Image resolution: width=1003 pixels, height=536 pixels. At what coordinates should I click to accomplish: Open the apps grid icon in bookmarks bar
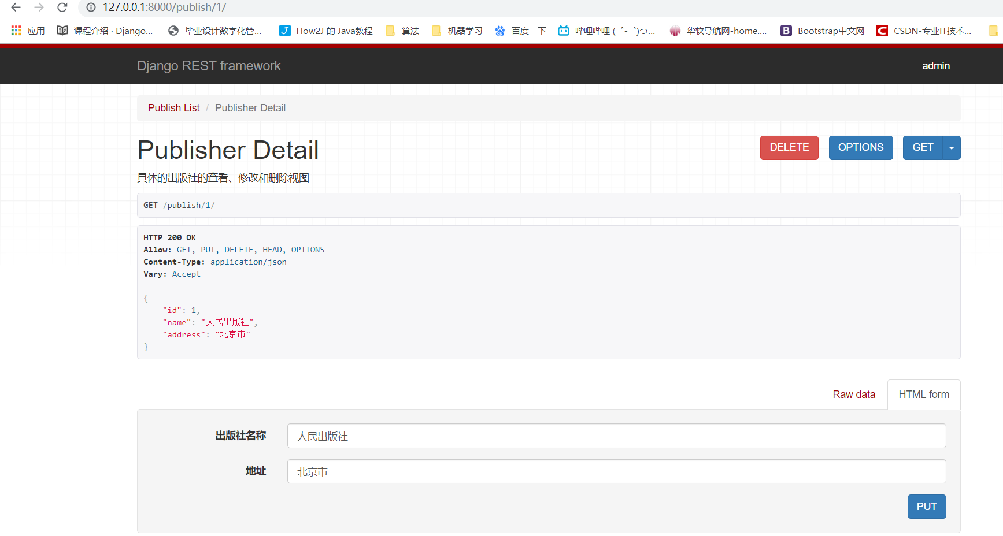(x=16, y=31)
